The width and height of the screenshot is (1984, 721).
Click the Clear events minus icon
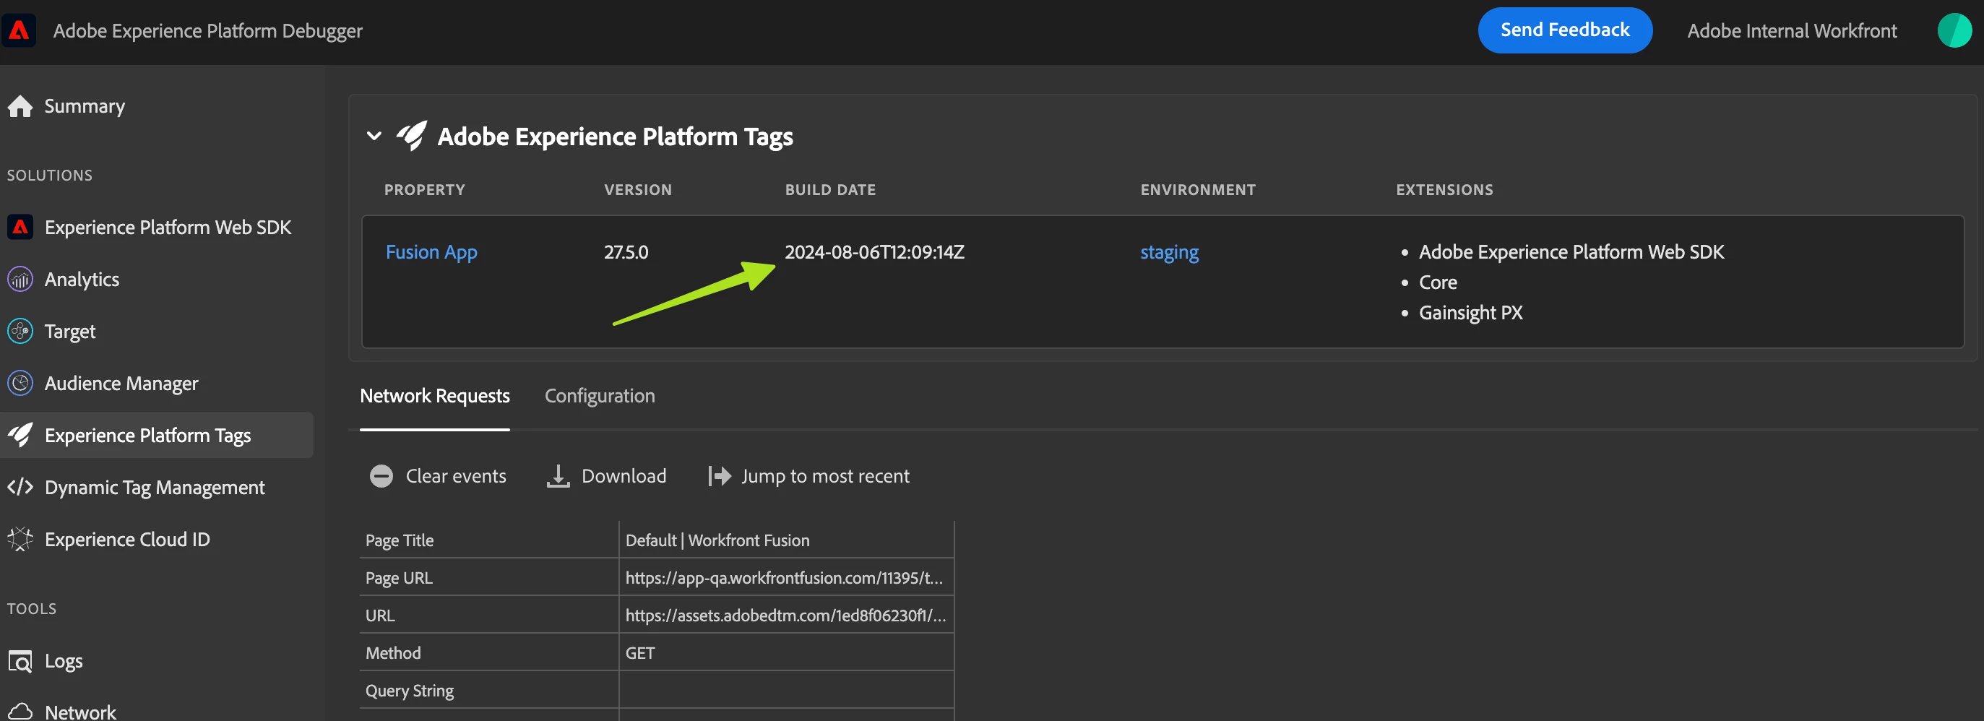[x=381, y=476]
